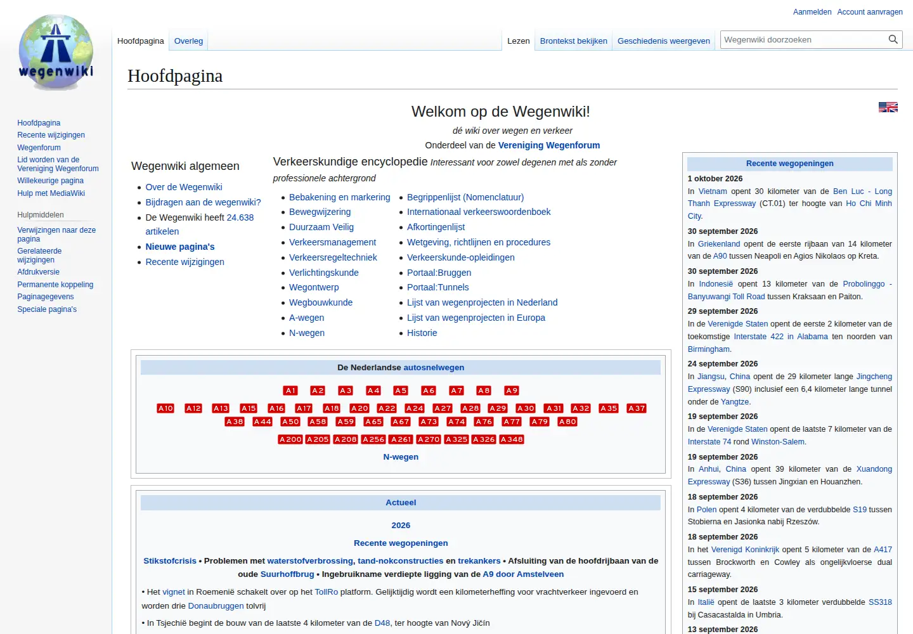Select the A20 motorway shield
Viewport: 913px width, 634px height.
coord(359,408)
